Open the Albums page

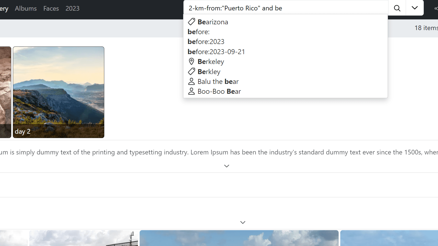click(x=26, y=8)
